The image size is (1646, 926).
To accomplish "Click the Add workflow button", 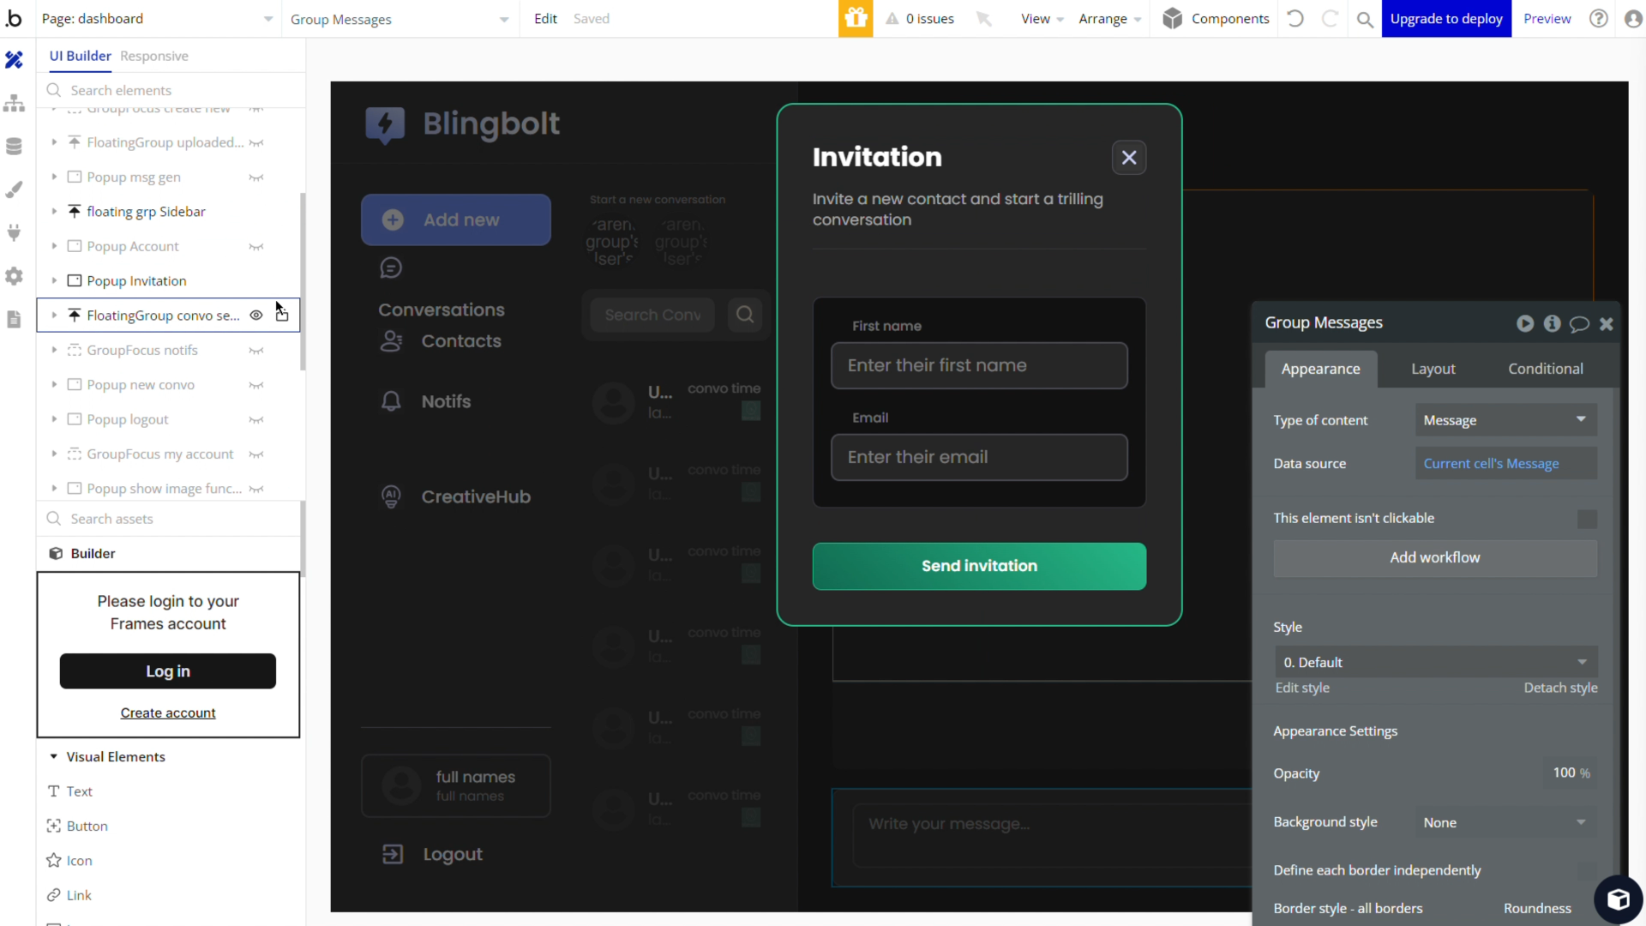I will coord(1434,557).
